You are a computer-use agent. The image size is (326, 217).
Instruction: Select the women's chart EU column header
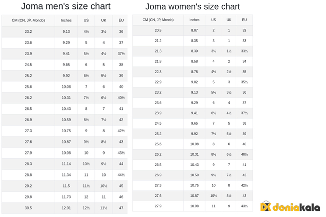[244, 20]
